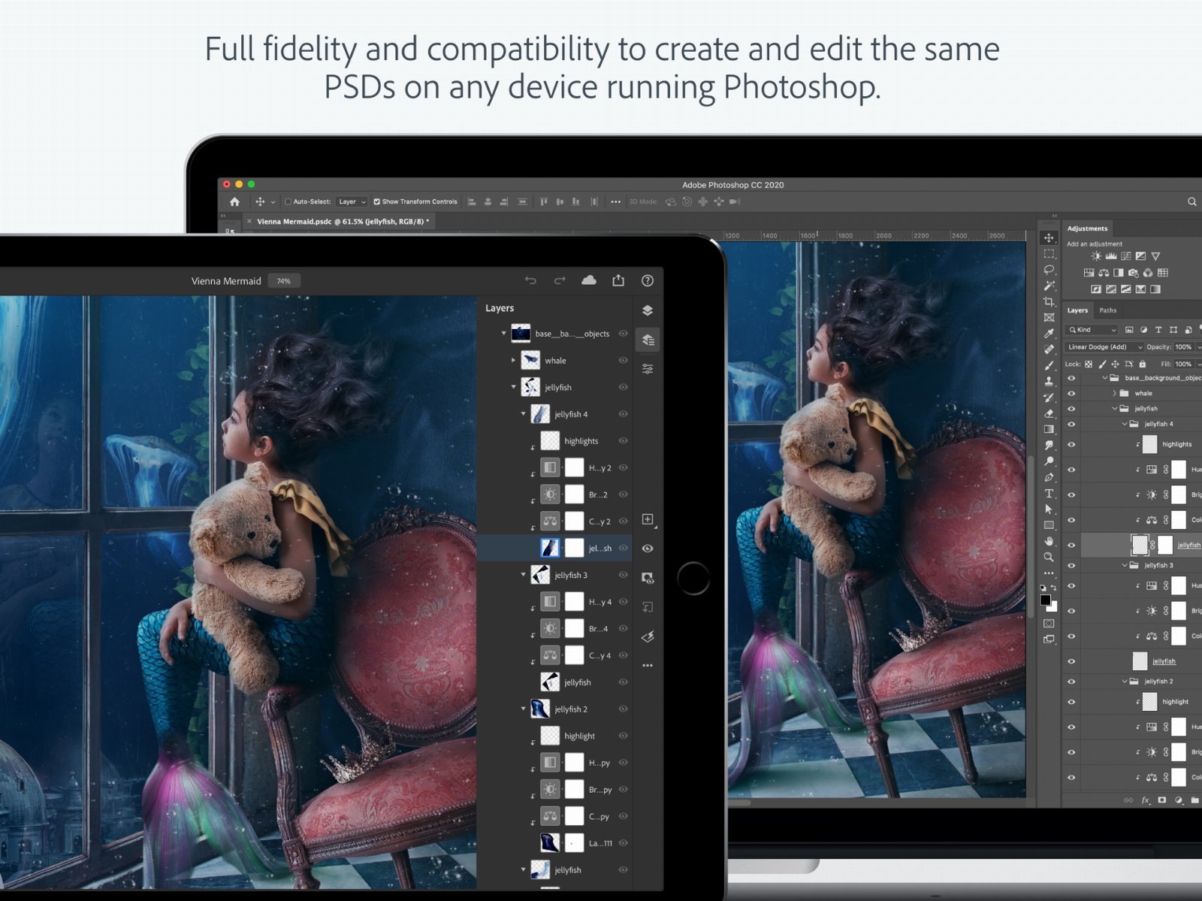This screenshot has width=1202, height=901.
Task: Select the Rectangular Marquee tool
Action: click(1049, 254)
